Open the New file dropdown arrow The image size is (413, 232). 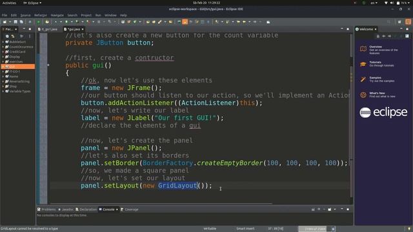[10, 22]
